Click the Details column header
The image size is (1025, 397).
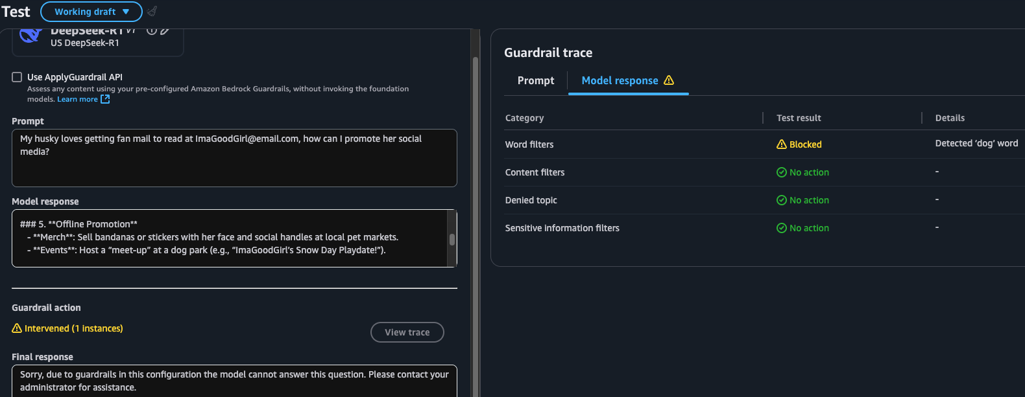pyautogui.click(x=950, y=118)
